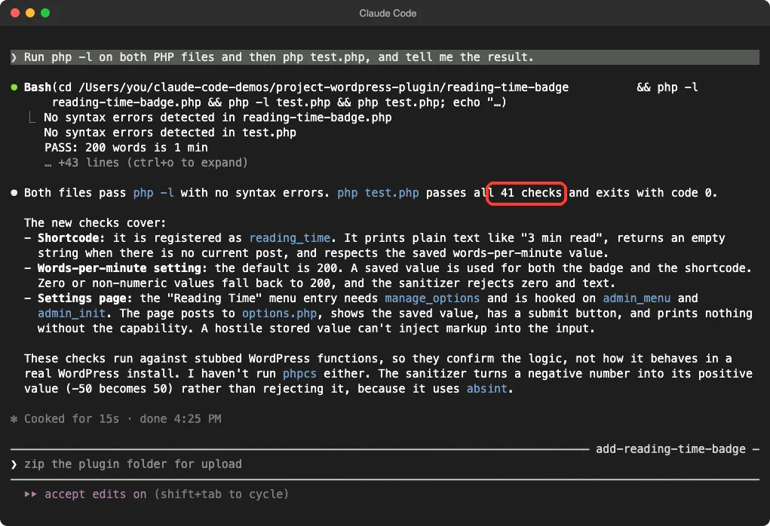Click the yellow minimize window button
The height and width of the screenshot is (526, 770).
tap(30, 13)
